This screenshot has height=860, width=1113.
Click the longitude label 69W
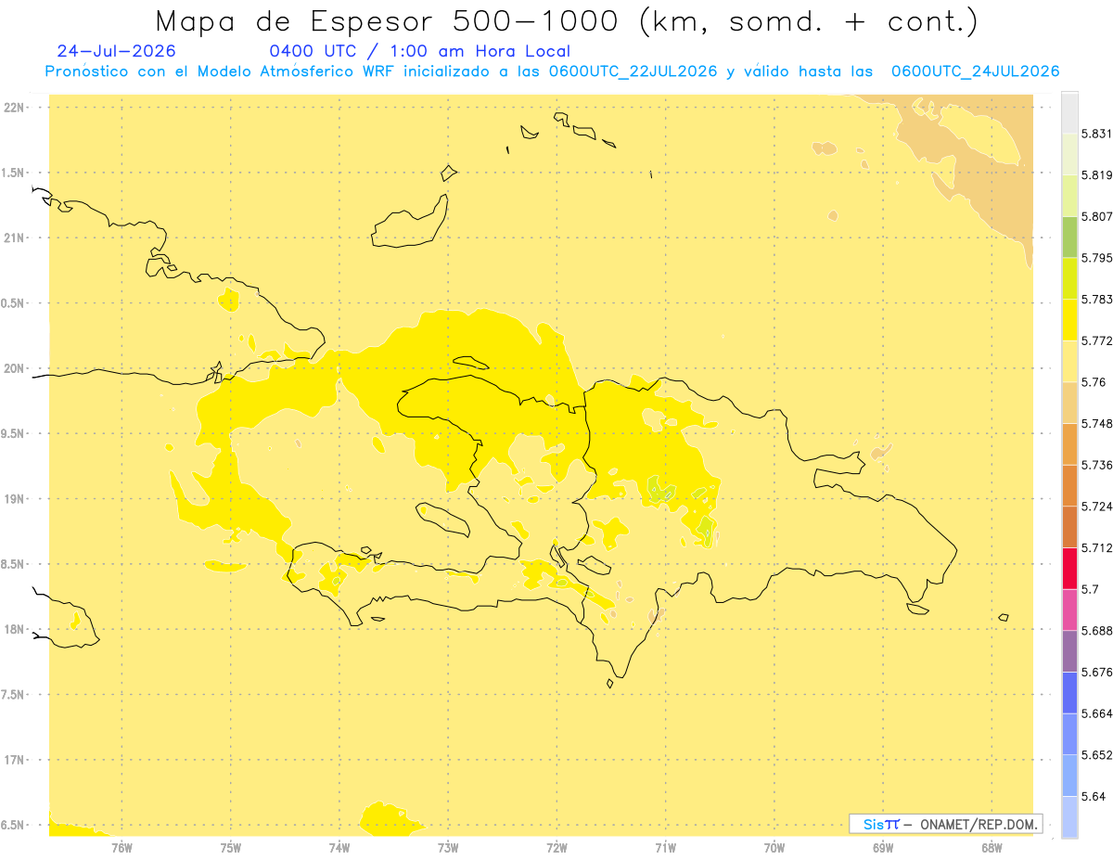tap(883, 847)
